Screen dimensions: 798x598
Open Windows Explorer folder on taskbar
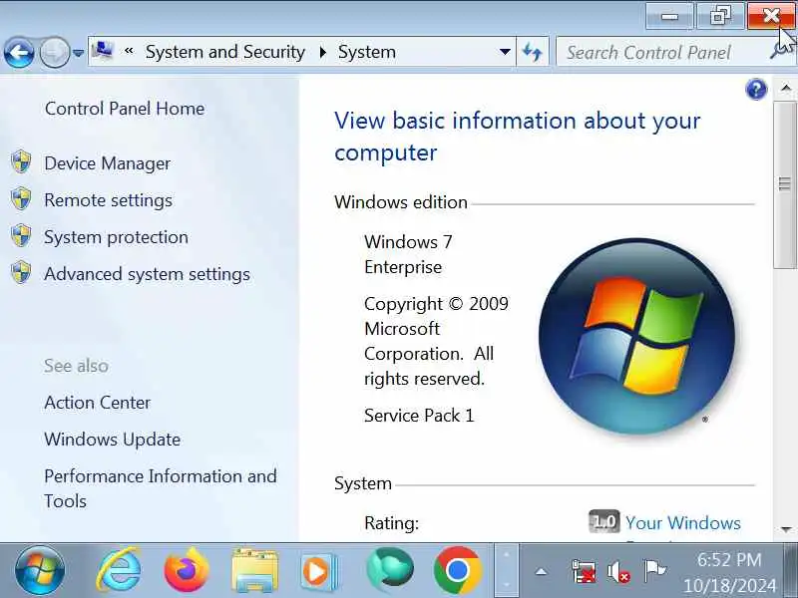point(254,570)
